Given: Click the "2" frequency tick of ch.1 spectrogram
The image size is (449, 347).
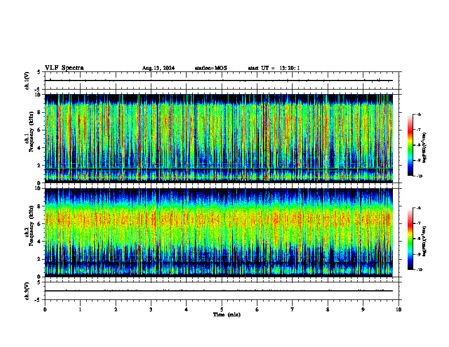Looking at the screenshot, I should click(x=40, y=166).
